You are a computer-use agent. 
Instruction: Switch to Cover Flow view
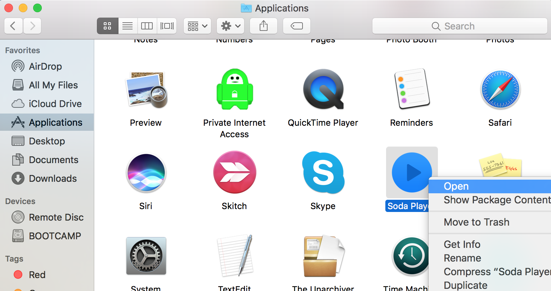click(x=167, y=26)
